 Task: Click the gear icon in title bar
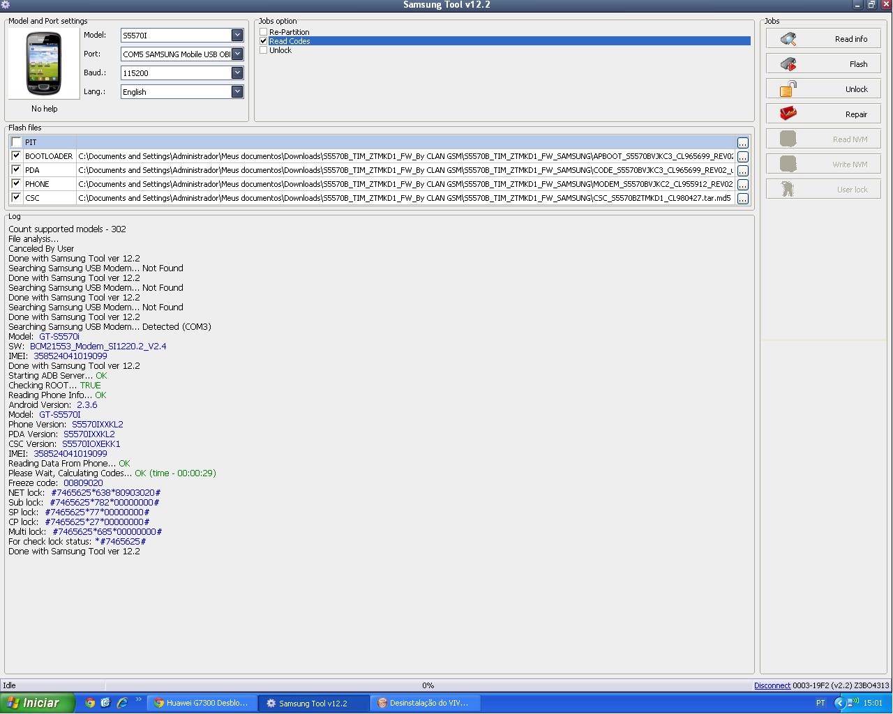click(6, 5)
